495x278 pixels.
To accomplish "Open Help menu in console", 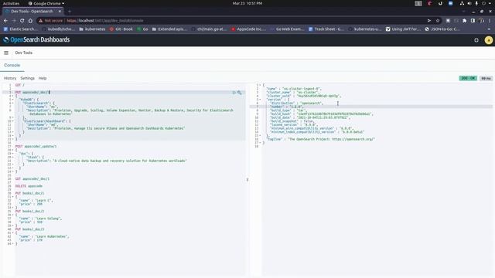I will 43,78.
